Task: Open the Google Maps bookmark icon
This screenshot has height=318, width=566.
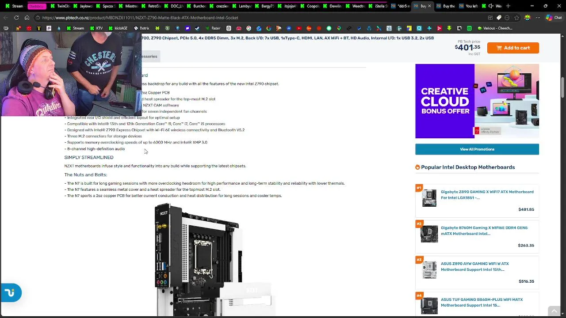Action: (339, 28)
